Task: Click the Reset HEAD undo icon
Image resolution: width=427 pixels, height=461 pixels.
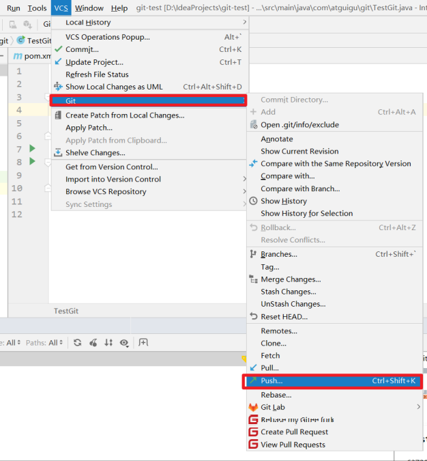Action: (254, 317)
